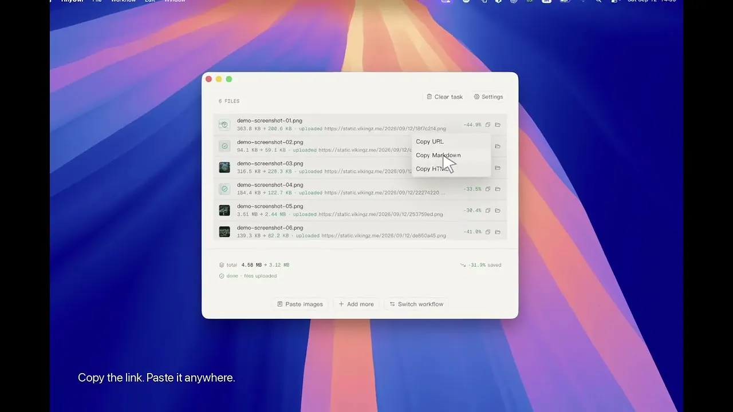
Task: Open folder icon for demo-screenshot-02.png
Action: click(498, 146)
